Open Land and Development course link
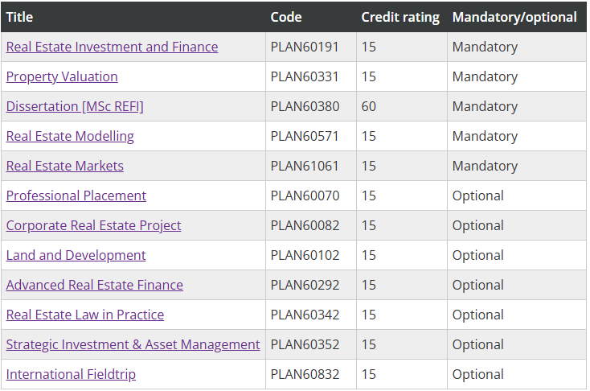This screenshot has height=391, width=590. point(76,255)
